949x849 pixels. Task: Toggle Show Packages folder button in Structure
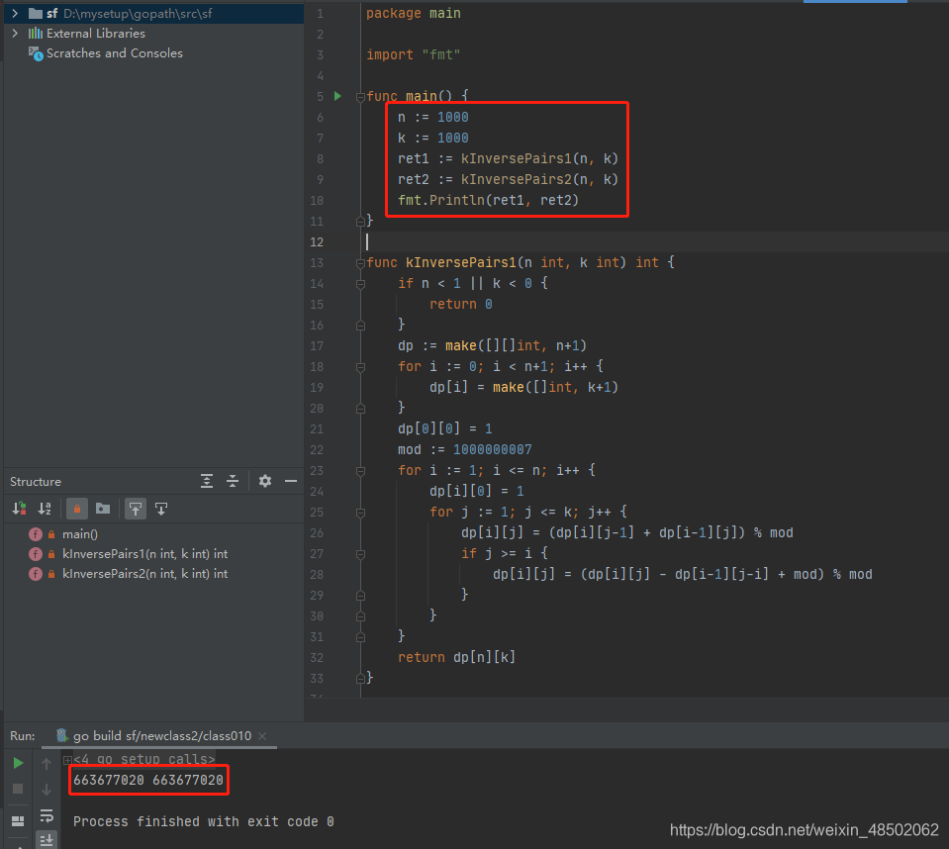coord(103,509)
